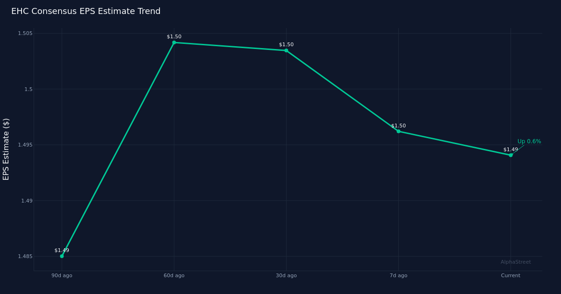Click the 'Current' x-axis label

[511, 275]
